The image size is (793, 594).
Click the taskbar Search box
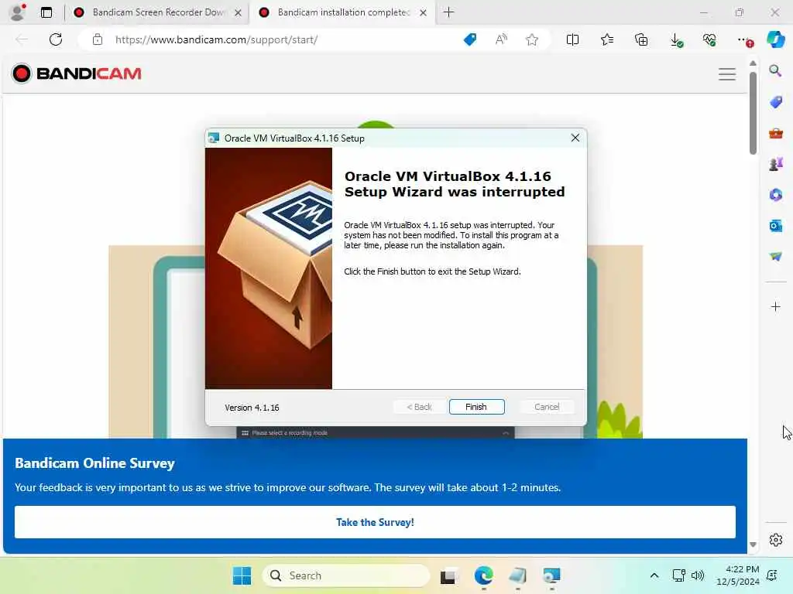pyautogui.click(x=346, y=575)
